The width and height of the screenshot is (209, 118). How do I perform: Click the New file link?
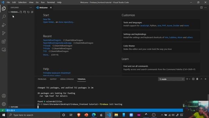(x=47, y=19)
